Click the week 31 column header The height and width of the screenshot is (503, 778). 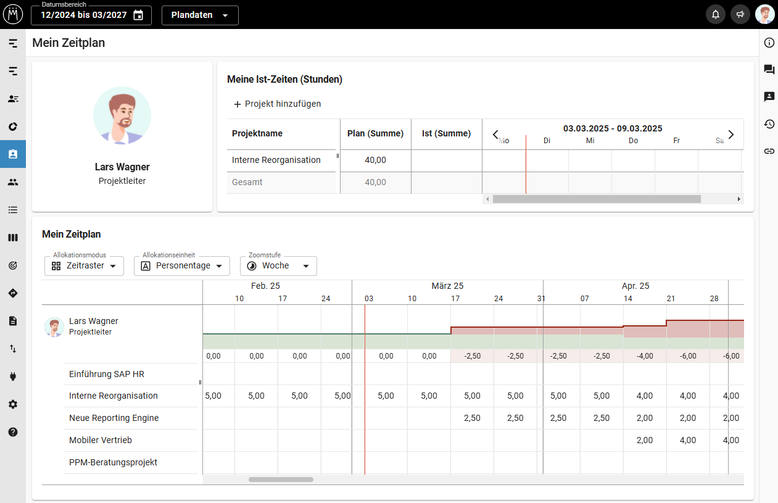[x=541, y=299]
